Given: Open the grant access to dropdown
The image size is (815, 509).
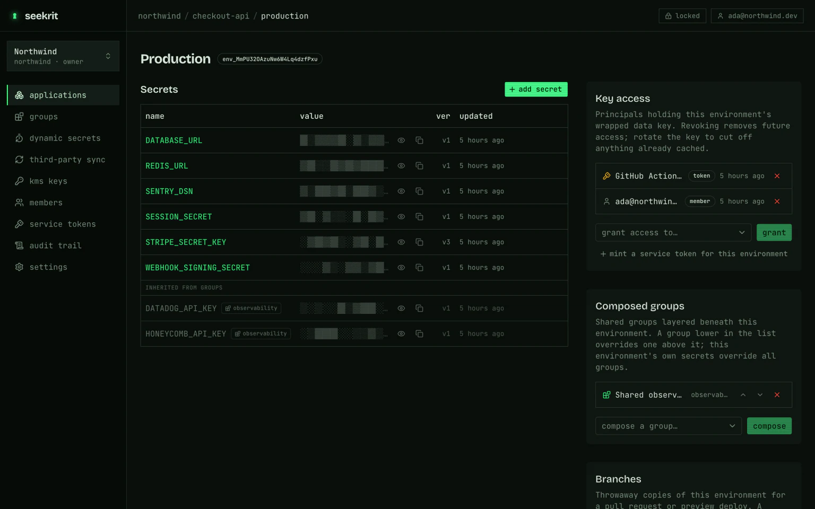Looking at the screenshot, I should point(673,233).
